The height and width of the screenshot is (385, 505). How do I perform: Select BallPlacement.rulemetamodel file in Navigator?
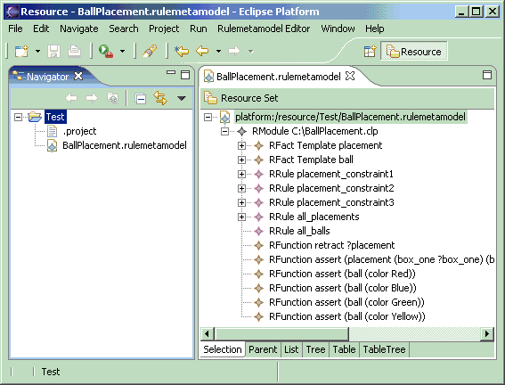[125, 145]
